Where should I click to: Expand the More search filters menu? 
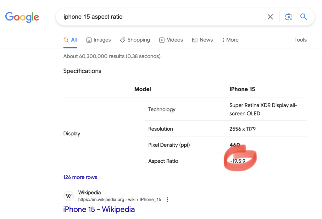[x=230, y=40]
